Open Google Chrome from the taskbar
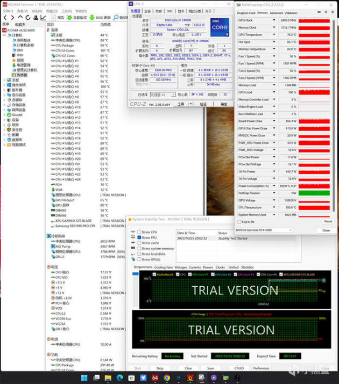 [167, 378]
